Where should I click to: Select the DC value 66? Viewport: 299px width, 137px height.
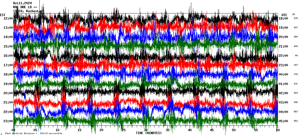click(x=296, y=56)
